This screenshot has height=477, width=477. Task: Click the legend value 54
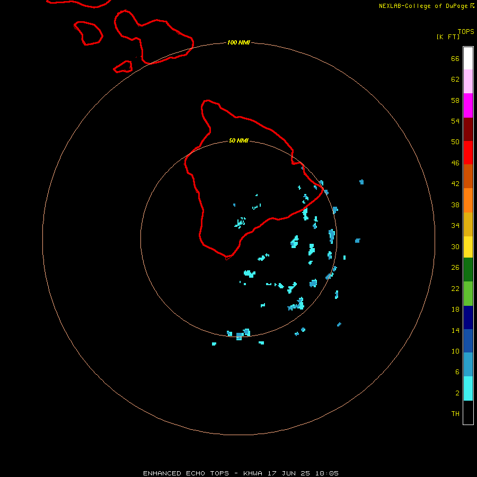click(455, 121)
